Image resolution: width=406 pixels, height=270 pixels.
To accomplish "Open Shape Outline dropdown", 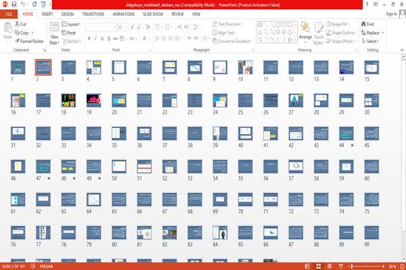I will coord(342,32).
